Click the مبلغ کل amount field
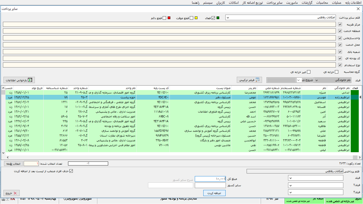363x204 pixels. click(210, 179)
